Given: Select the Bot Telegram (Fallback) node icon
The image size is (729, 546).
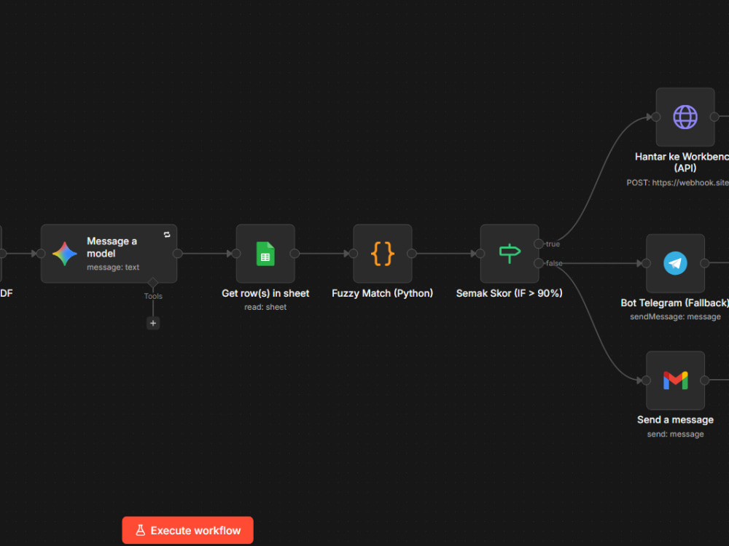Looking at the screenshot, I should point(676,263).
